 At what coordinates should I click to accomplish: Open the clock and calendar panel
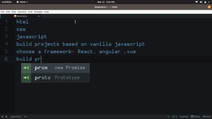point(106,2)
